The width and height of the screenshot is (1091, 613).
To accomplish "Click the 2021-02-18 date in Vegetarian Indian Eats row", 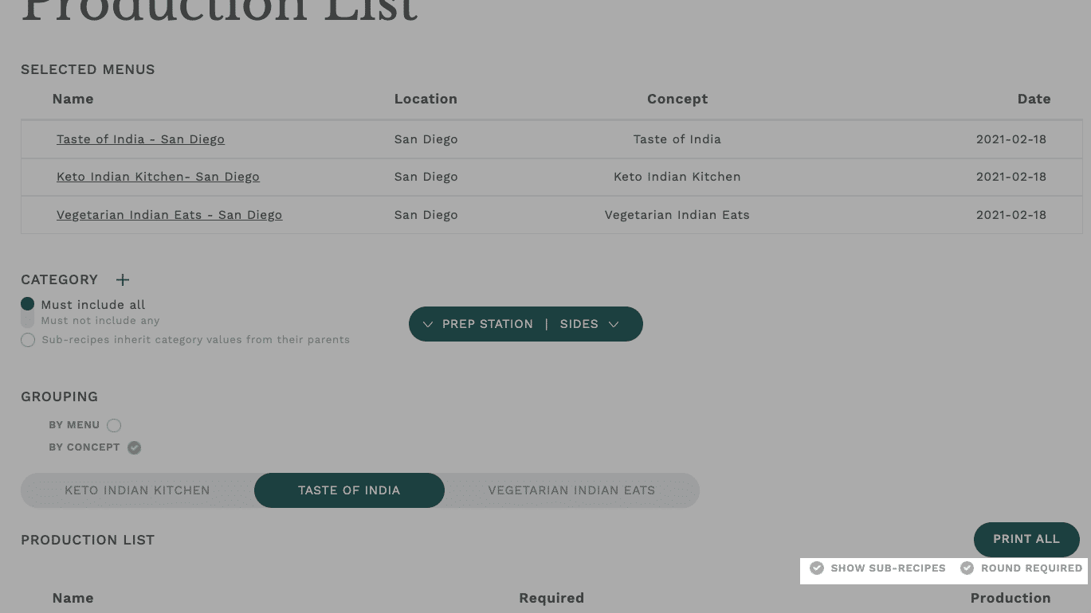I will (1011, 215).
